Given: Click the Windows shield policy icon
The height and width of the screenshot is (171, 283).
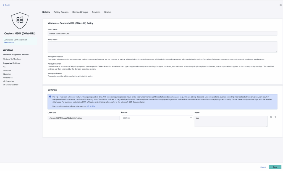Looking at the screenshot, I should tap(20, 20).
